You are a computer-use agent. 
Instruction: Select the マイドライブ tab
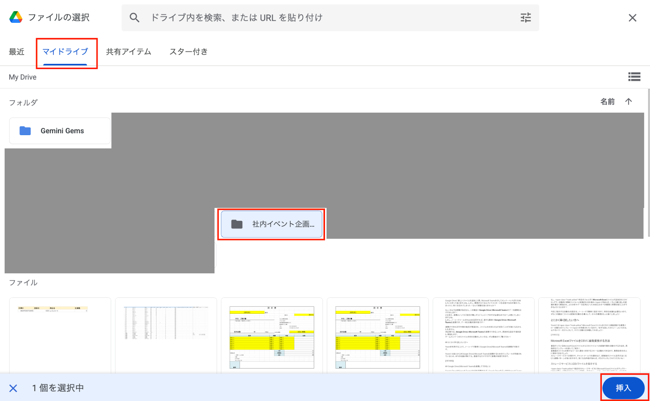click(x=65, y=52)
